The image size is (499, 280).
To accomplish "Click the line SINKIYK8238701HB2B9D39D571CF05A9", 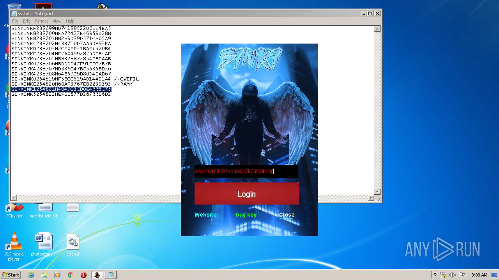I will pyautogui.click(x=61, y=38).
